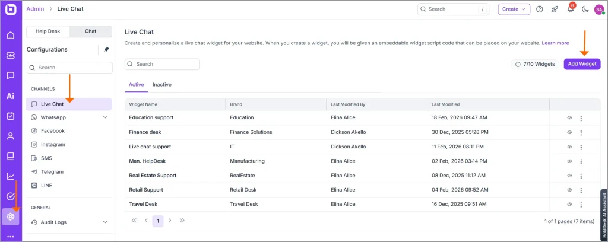Open the circled checkmark icon in sidebar
This screenshot has width=608, height=242.
[x=11, y=197]
